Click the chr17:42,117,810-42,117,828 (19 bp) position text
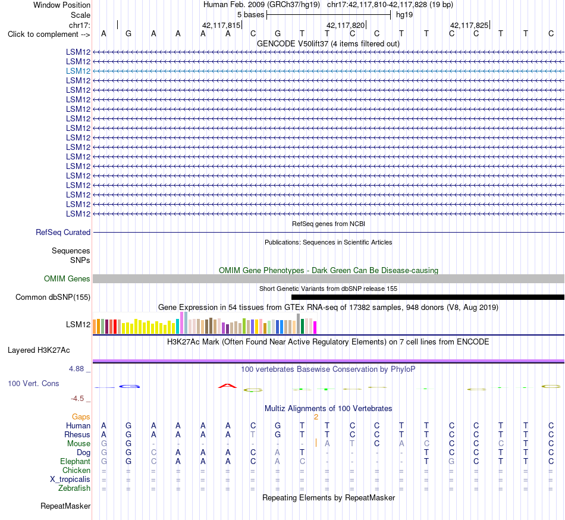The image size is (565, 520). point(390,5)
